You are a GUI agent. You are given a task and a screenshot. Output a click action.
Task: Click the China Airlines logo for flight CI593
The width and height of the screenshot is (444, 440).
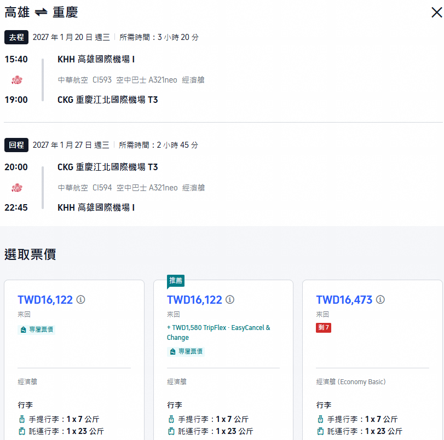pyautogui.click(x=17, y=80)
